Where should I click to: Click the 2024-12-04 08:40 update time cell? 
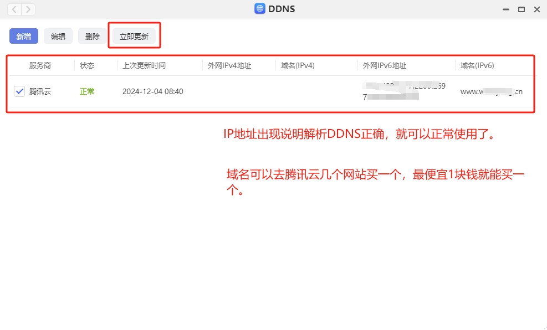tap(153, 91)
